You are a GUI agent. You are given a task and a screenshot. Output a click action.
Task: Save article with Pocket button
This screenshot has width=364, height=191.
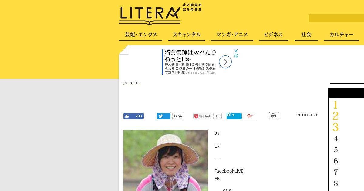click(x=202, y=116)
